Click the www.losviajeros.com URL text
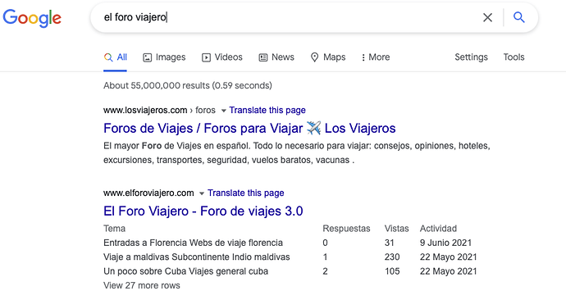Viewport: 566px width, 300px height. click(145, 111)
